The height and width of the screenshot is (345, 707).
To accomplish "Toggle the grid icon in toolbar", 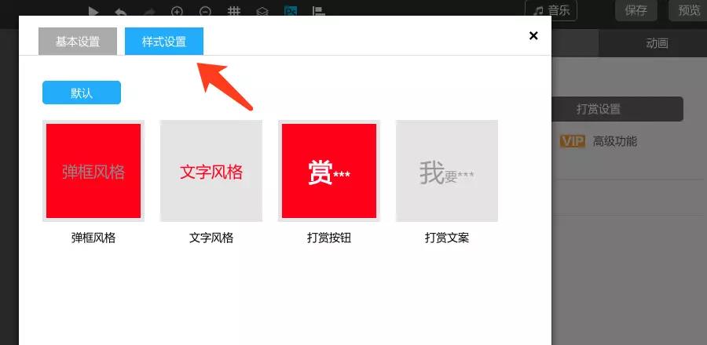I will 233,11.
